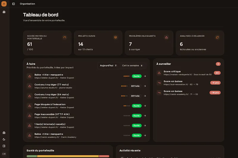Image resolution: width=238 pixels, height=158 pixels.
Task: Click impact dots on Contenu trop léger (64 mots)
Action: [124, 96]
